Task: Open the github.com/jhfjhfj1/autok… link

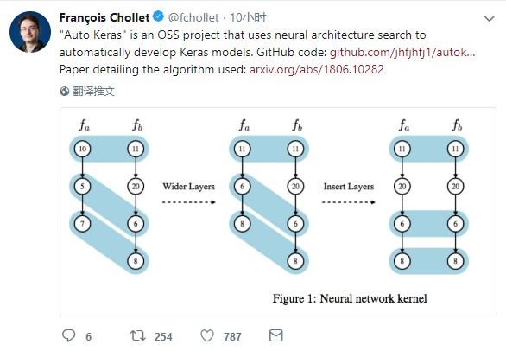Action: click(x=402, y=52)
